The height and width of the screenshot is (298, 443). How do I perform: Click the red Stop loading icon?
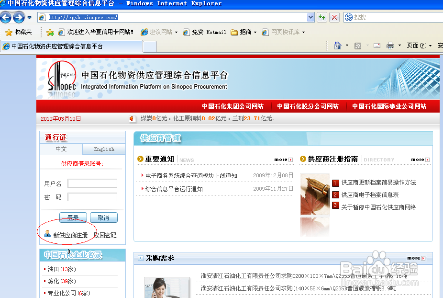click(x=334, y=18)
